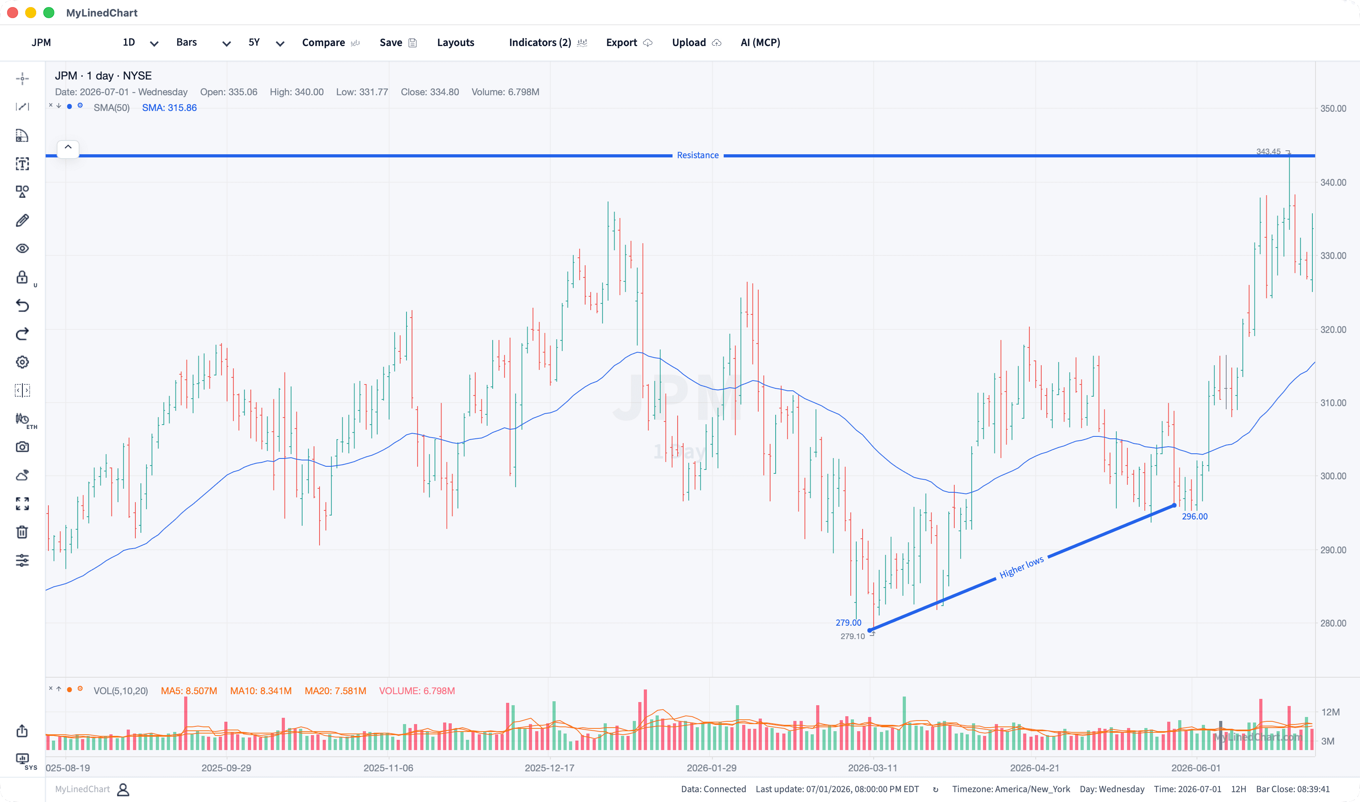1360x802 pixels.
Task: Enter fullscreen with expand arrows icon
Action: 22,504
